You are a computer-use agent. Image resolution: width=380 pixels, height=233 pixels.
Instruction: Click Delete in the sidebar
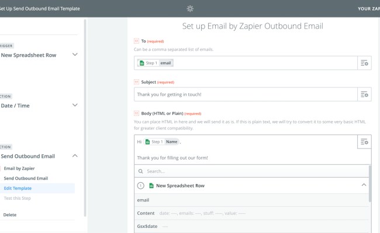coord(10,214)
